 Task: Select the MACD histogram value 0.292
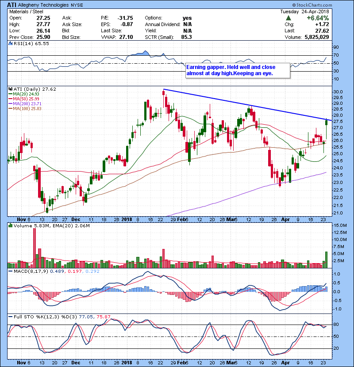pyautogui.click(x=92, y=271)
